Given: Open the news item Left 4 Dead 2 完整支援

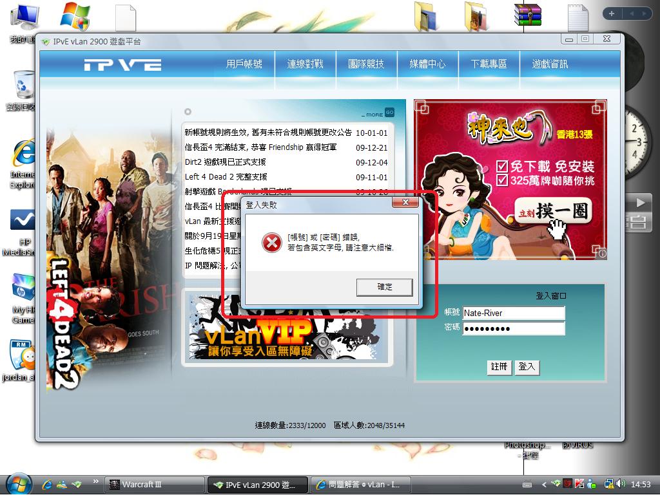Looking at the screenshot, I should pyautogui.click(x=226, y=176).
